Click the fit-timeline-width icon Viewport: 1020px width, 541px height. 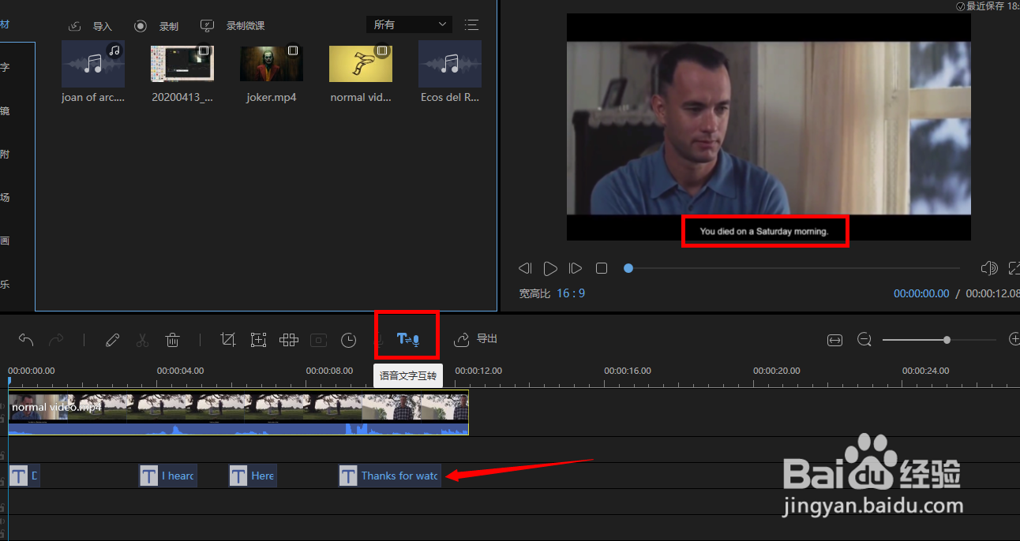tap(834, 340)
